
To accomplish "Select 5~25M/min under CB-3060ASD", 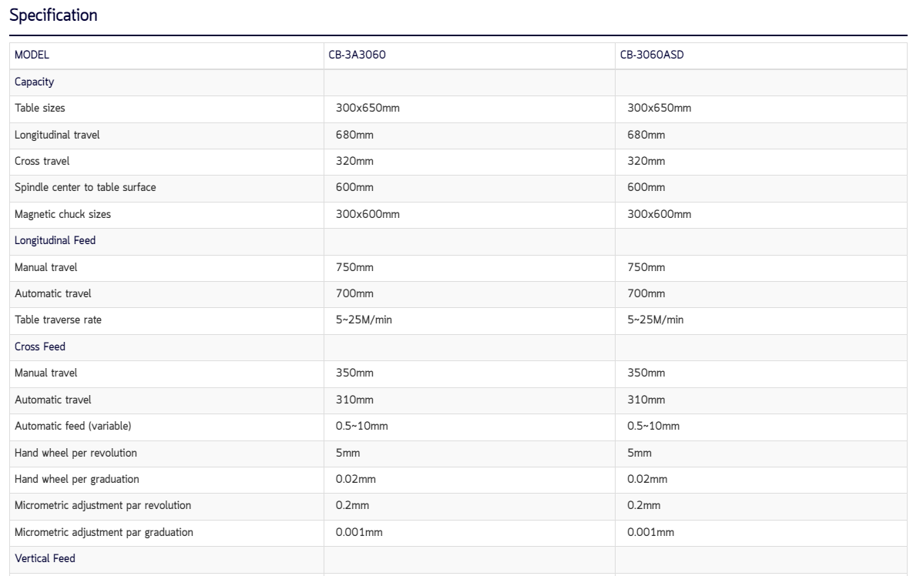I will [655, 320].
